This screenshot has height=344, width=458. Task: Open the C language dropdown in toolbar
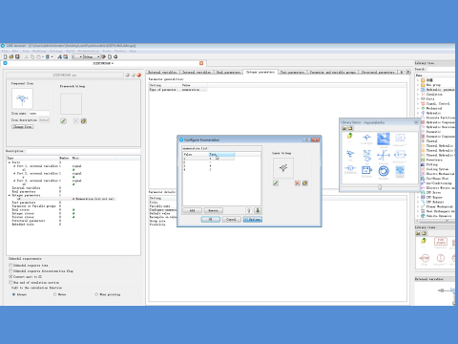[77, 56]
